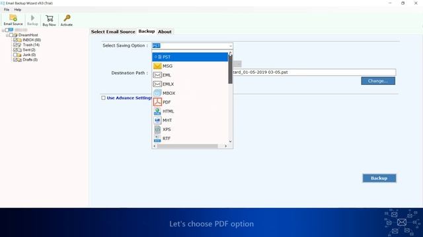Collapse the DreamHost tree node
The height and width of the screenshot is (237, 423).
pyautogui.click(x=7, y=35)
